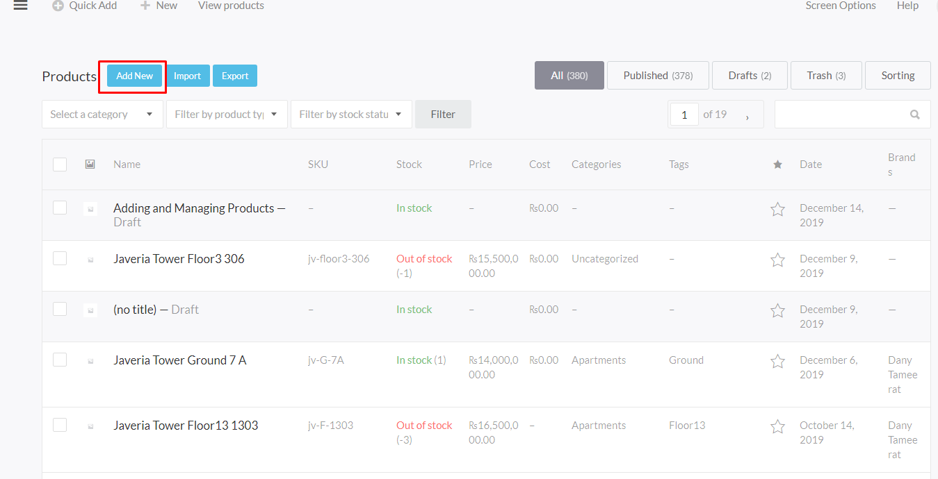
Task: Check the select-all products checkbox
Action: (60, 165)
